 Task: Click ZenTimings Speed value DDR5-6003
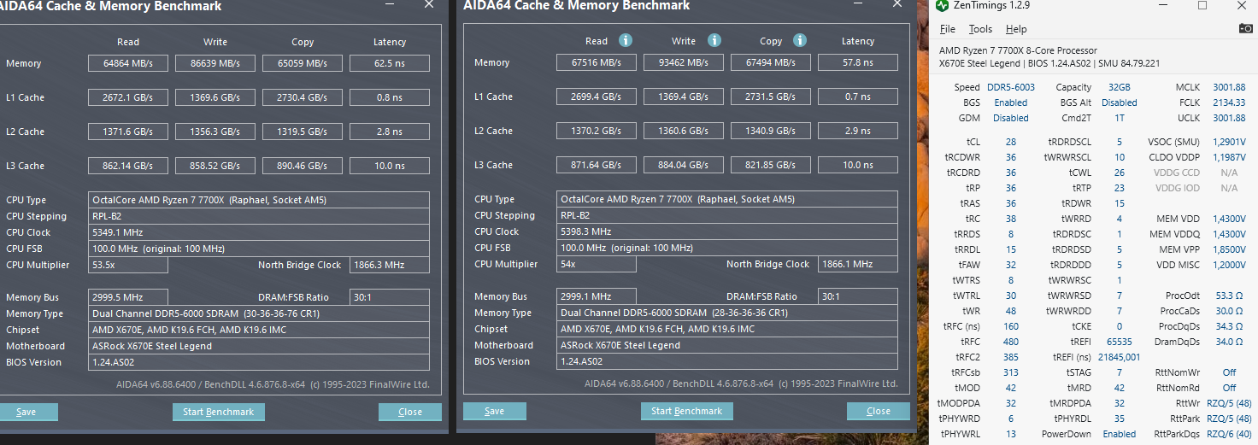[x=1011, y=87]
